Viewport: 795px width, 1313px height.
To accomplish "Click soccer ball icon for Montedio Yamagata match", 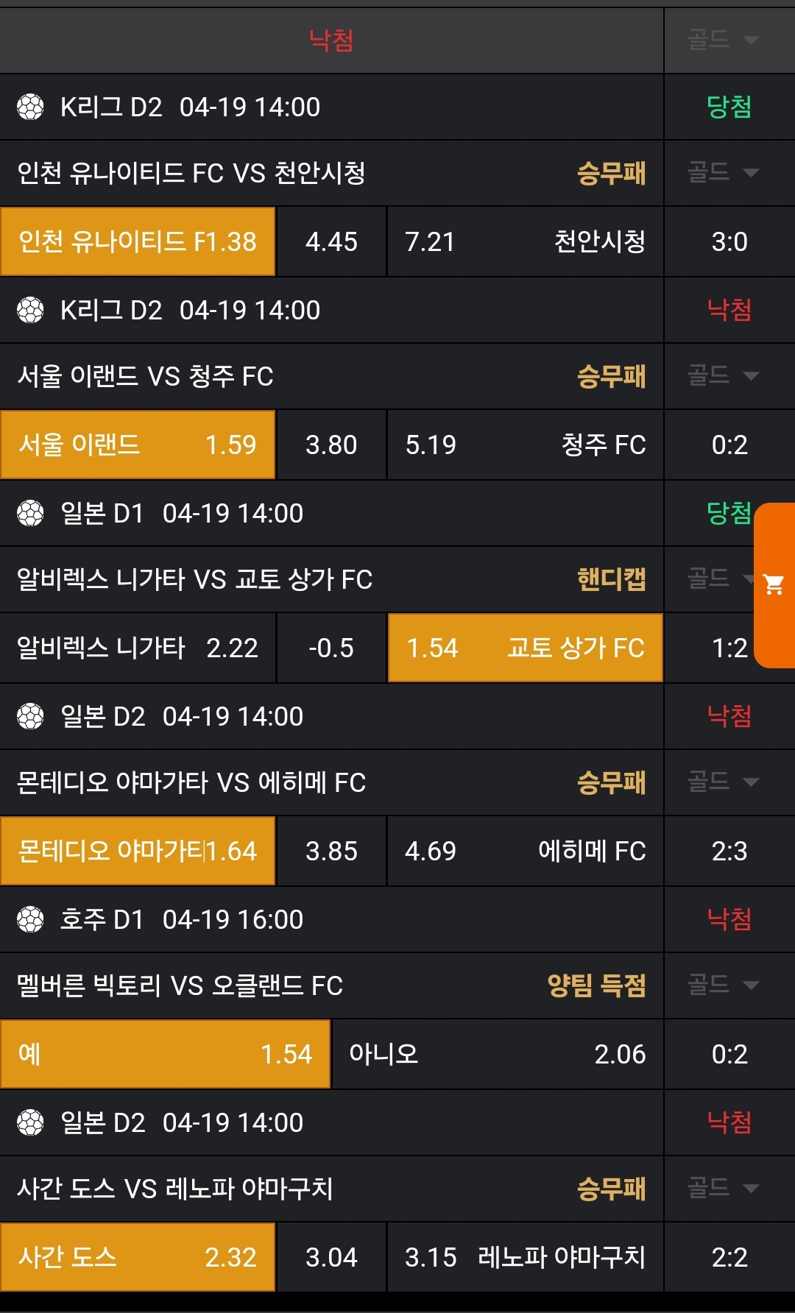I will tap(30, 717).
